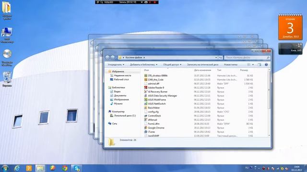307x172 pixels.
Task: Click the taskbar clock showing 19:04
Action: (296, 168)
